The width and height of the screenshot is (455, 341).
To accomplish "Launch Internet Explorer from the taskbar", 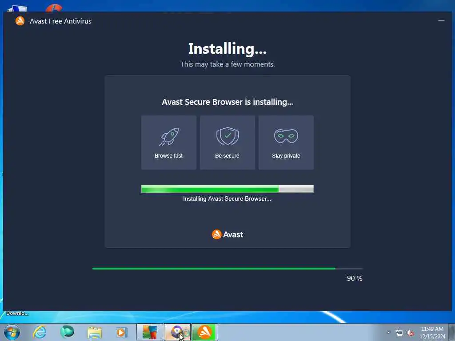I will tap(40, 332).
